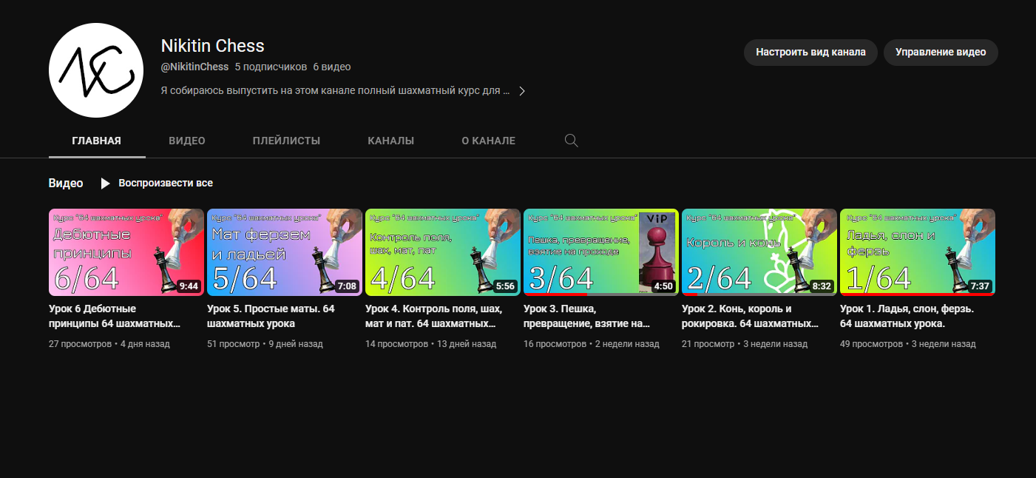The width and height of the screenshot is (1036, 478).
Task: Go to the КАНАЛЫ tab
Action: pos(391,141)
